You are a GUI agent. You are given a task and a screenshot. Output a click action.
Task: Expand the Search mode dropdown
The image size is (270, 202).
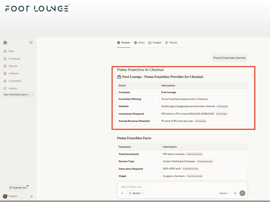pos(136,193)
